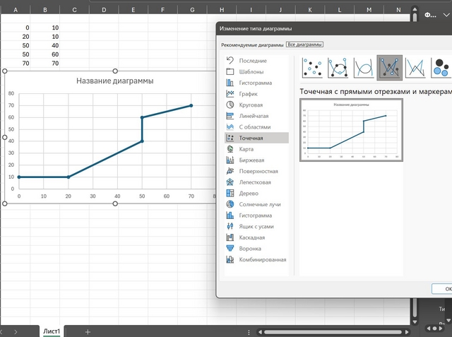
Task: Click the Название диаграммы chart title
Action: point(114,81)
